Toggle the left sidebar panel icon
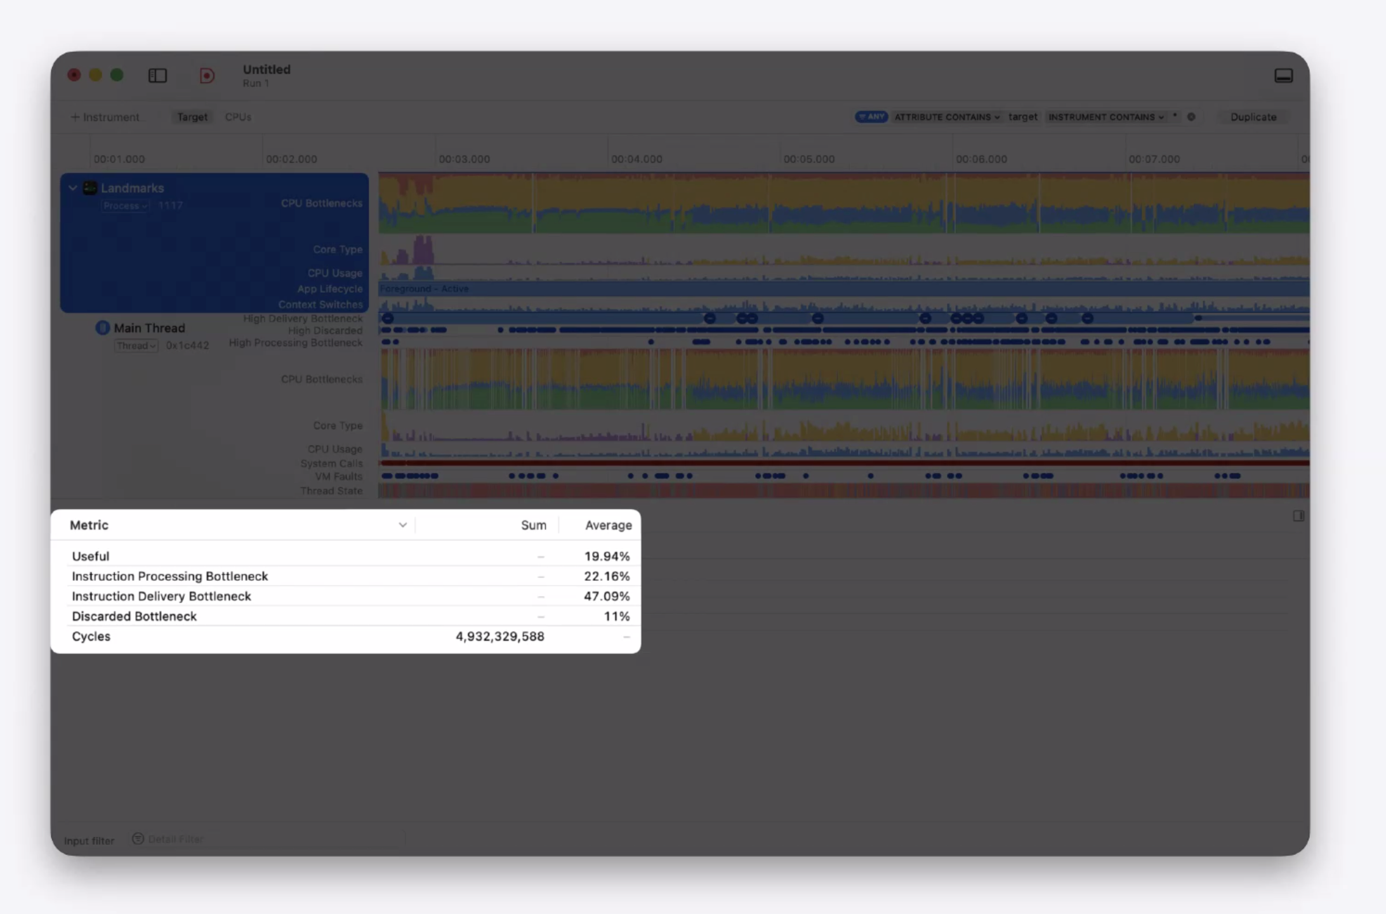 (x=157, y=76)
